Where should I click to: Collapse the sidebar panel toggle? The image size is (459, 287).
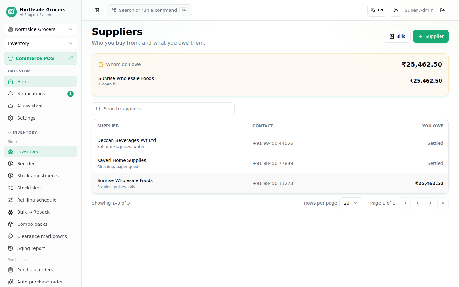point(97,10)
